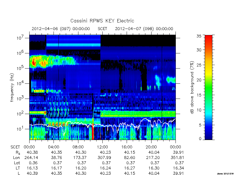Click the LT value '16.30'
This screenshot has width=234, height=175.
(x=154, y=168)
